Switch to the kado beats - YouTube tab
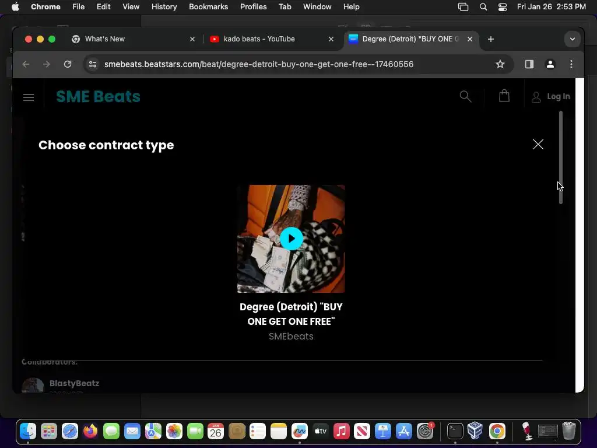 coord(259,39)
